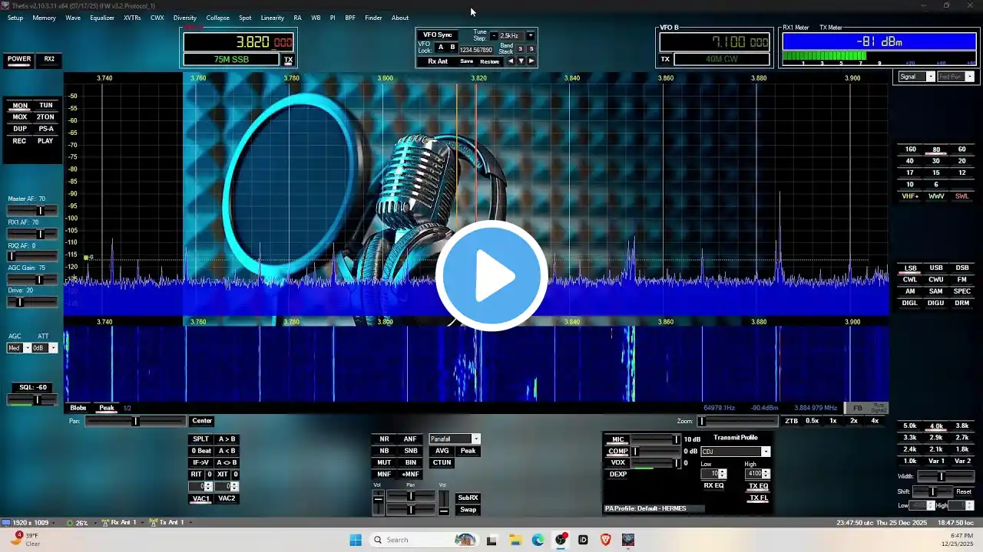Click the Rx Ant 1 antenna status icon

coord(106,522)
